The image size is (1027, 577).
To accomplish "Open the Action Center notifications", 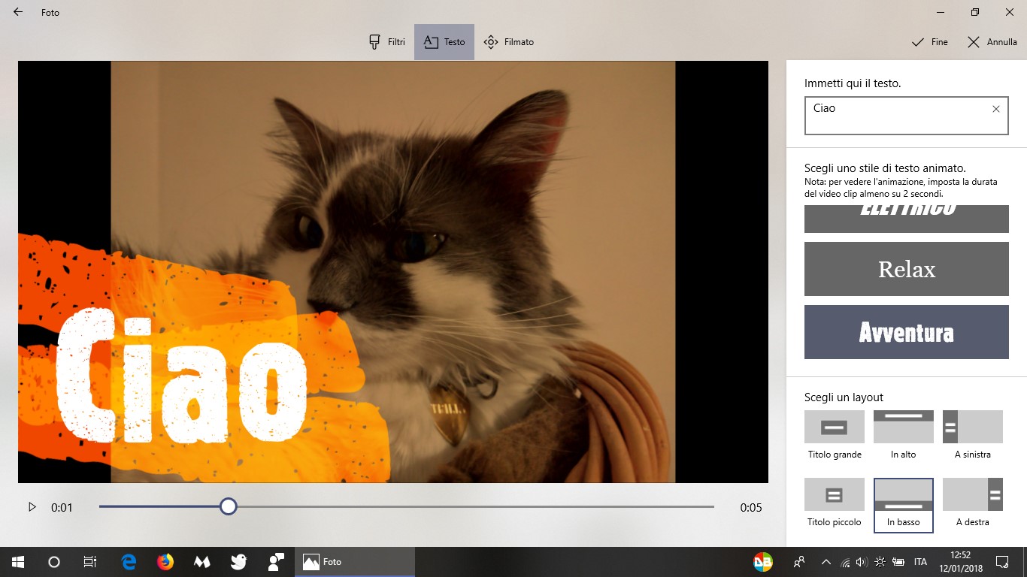I will pyautogui.click(x=1001, y=562).
